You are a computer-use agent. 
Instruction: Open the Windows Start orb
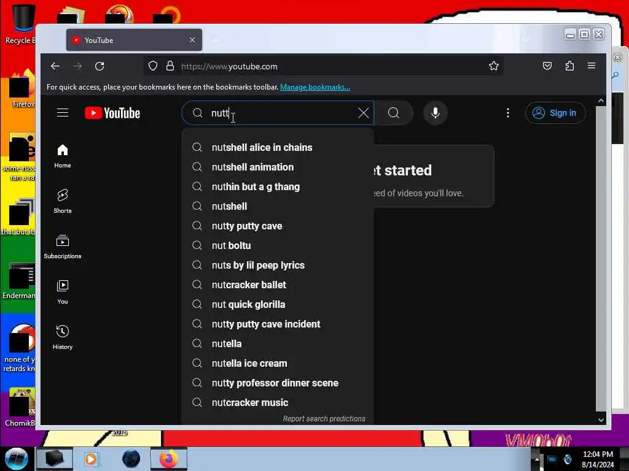coord(16,459)
